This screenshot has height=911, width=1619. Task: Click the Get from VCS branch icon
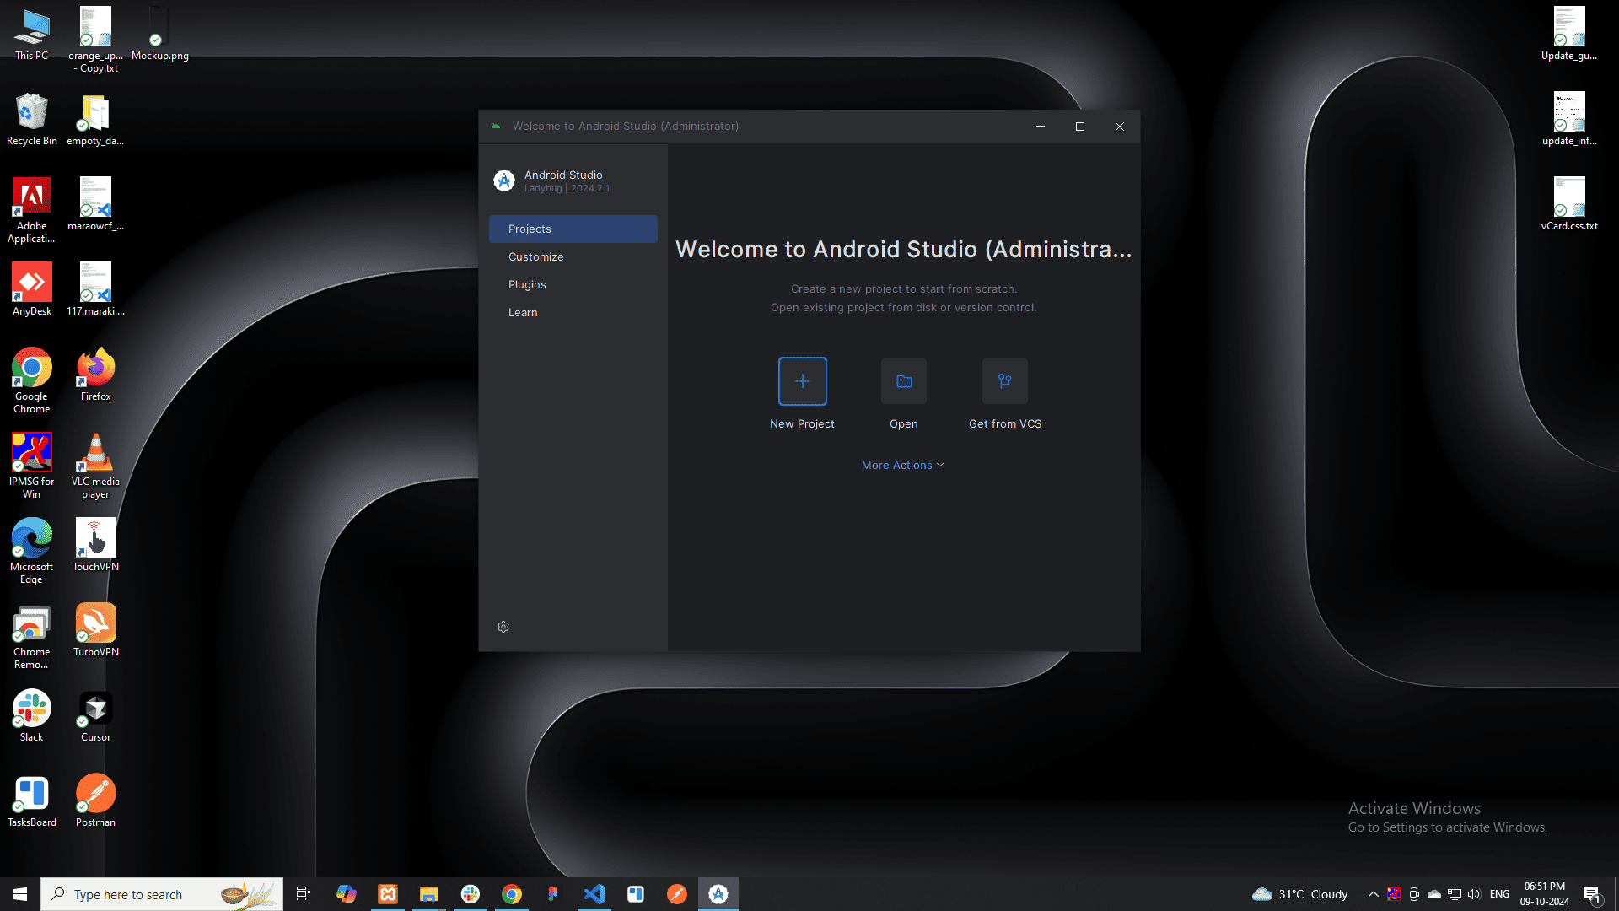1004,381
